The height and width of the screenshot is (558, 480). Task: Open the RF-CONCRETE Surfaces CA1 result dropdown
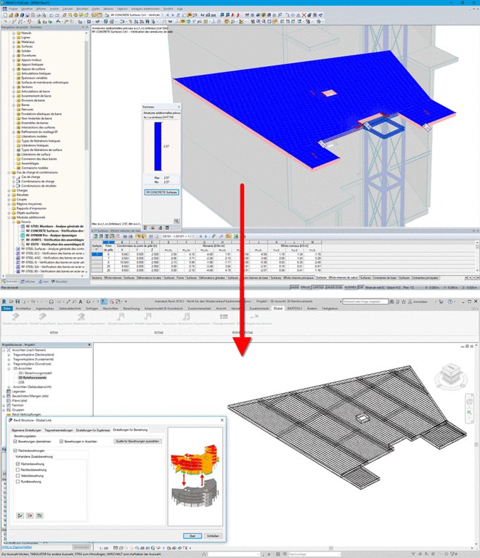(163, 15)
